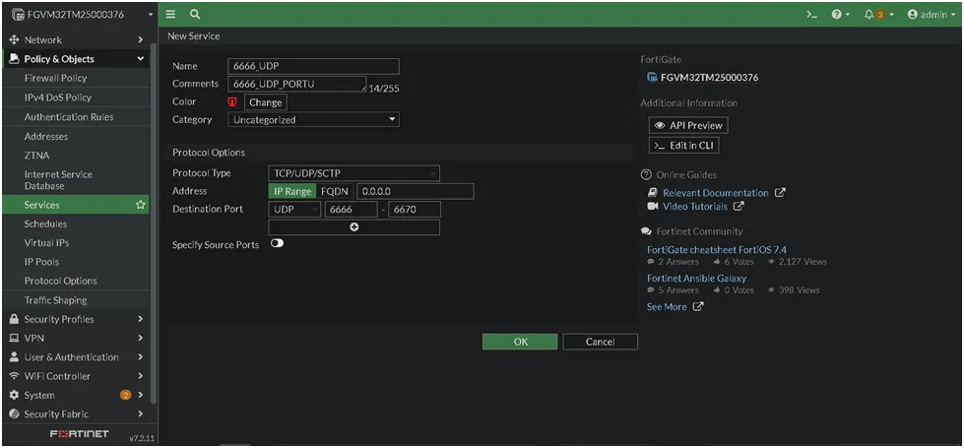Open FortiGate cheatsheet FortiOS 7.4 link
Viewport: 964px width, 448px height.
[x=716, y=249]
